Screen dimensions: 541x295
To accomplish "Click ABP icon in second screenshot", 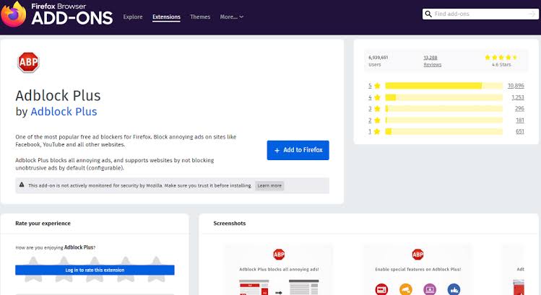I will click(417, 255).
